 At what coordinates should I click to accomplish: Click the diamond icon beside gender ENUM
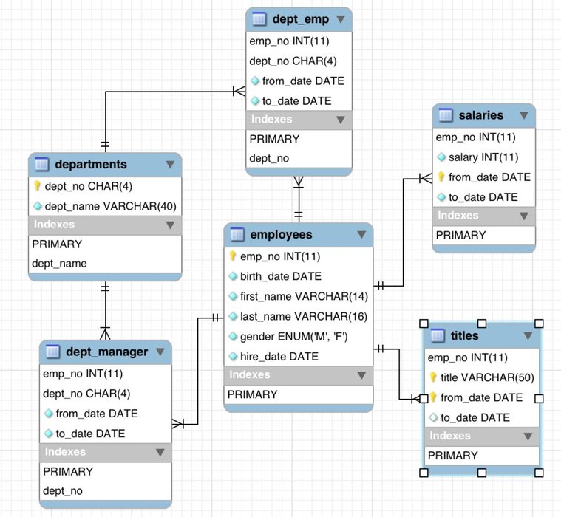[233, 336]
